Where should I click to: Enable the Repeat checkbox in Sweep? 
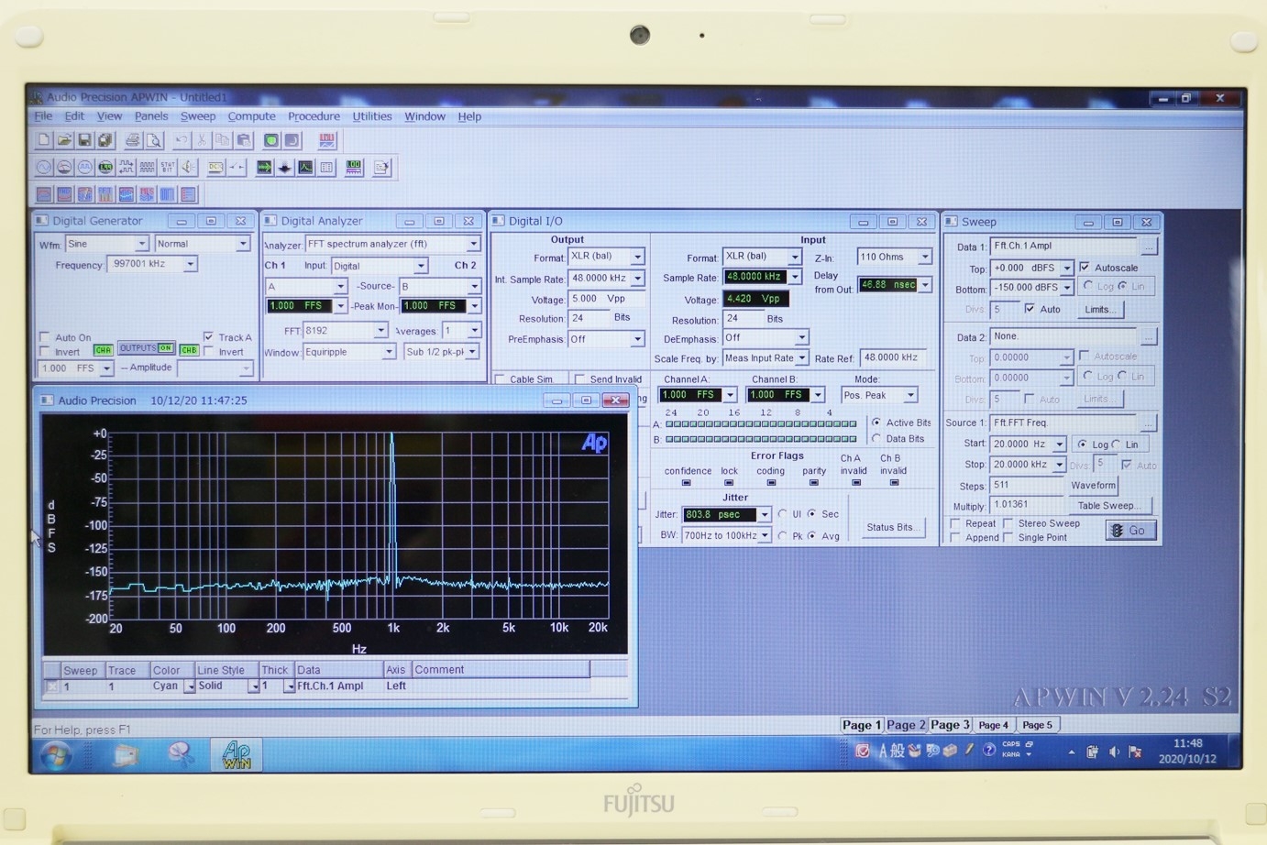point(955,523)
